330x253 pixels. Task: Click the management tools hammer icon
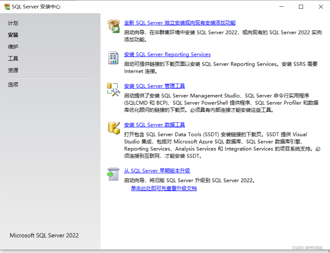point(113,89)
